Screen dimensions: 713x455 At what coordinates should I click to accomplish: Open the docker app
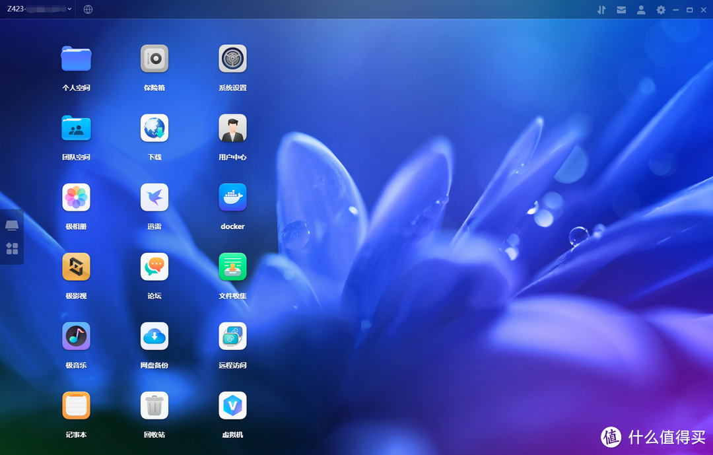coord(232,197)
